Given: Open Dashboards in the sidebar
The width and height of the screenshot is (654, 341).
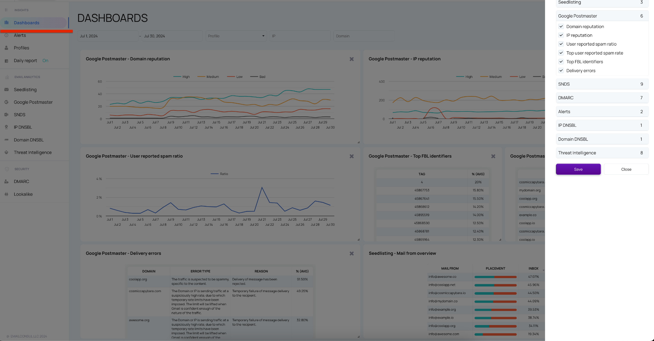Looking at the screenshot, I should coord(34,23).
